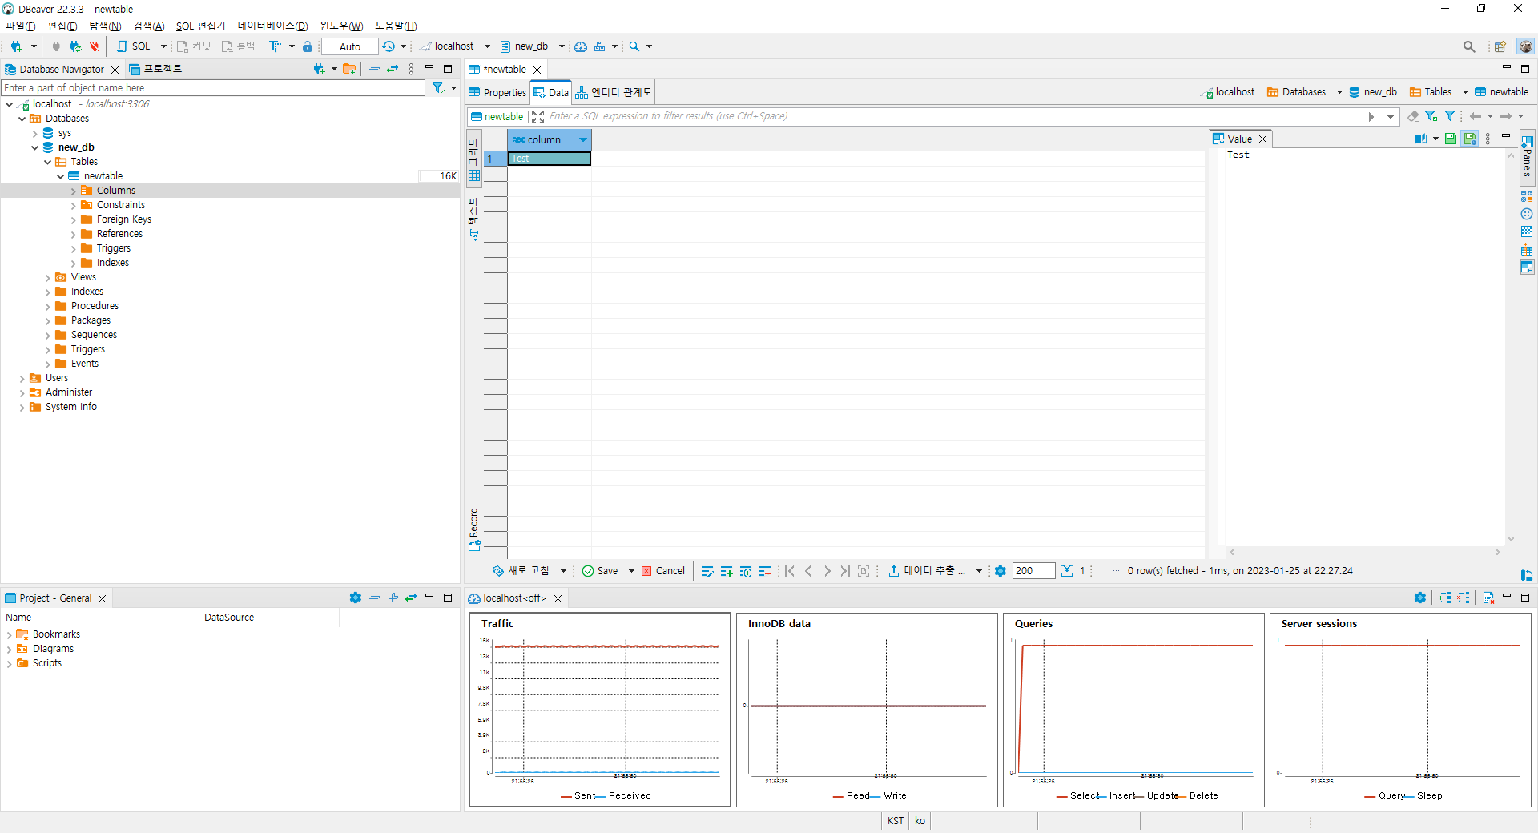
Task: Click the dashboard gauge icon in toolbar
Action: click(581, 46)
